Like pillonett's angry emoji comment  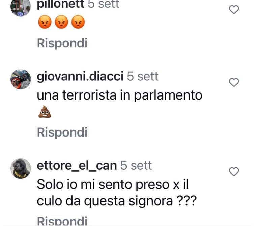click(234, 9)
